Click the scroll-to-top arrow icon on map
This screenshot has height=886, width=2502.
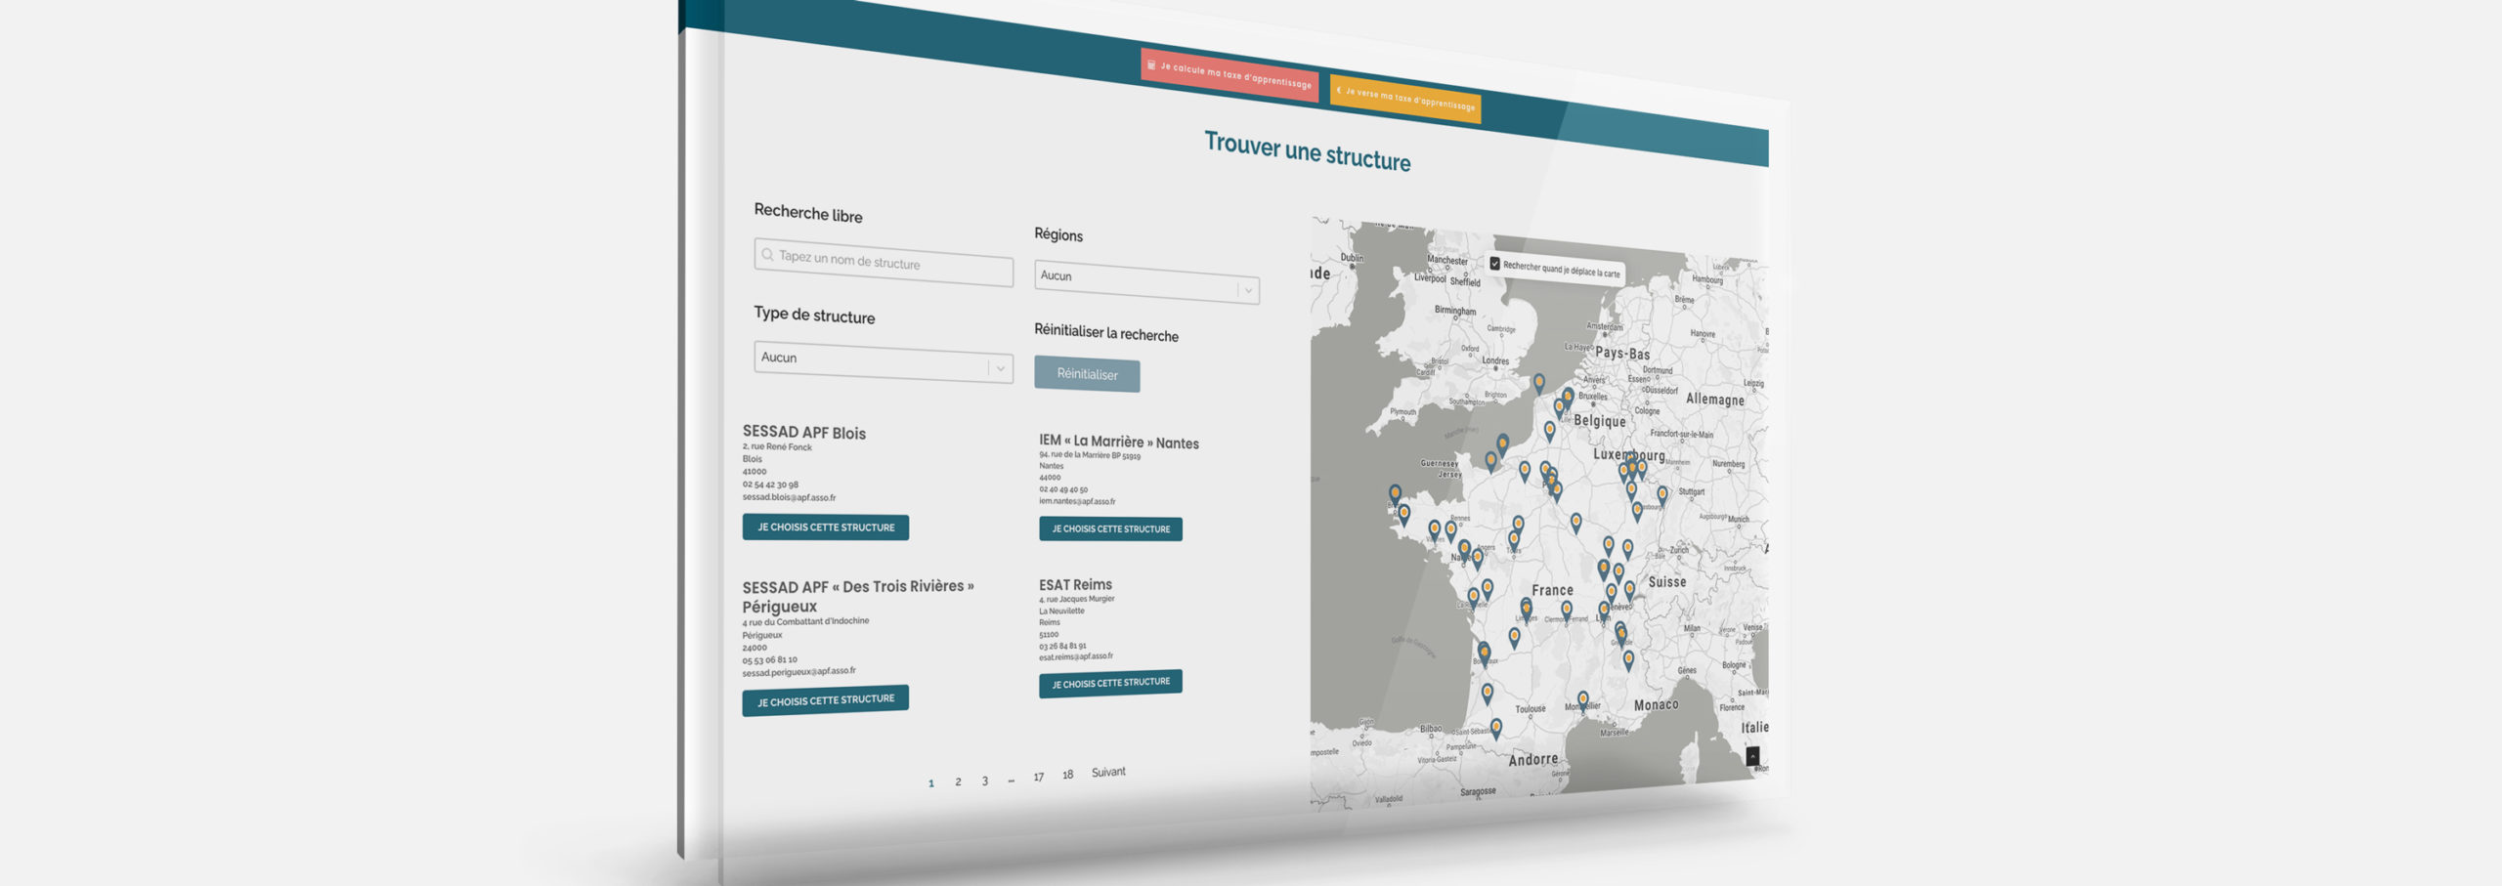[x=1752, y=756]
